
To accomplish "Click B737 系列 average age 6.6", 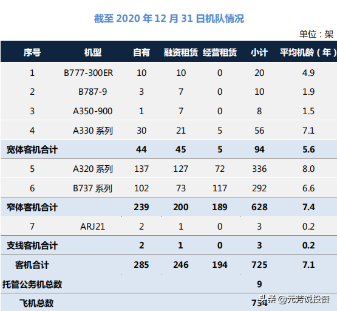I will pyautogui.click(x=308, y=188).
